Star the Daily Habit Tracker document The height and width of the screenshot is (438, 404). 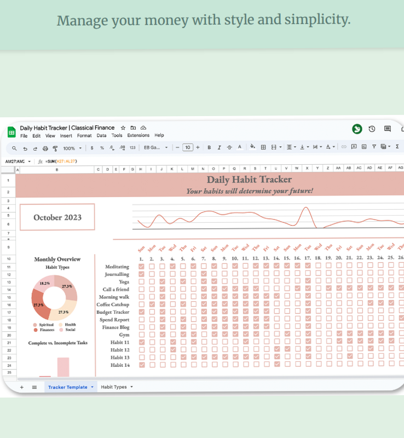pos(123,128)
